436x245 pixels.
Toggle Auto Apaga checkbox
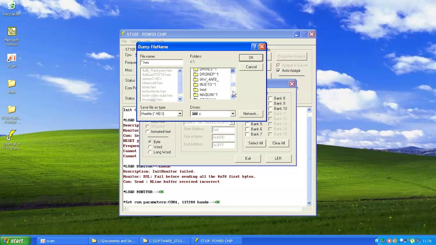tap(278, 70)
